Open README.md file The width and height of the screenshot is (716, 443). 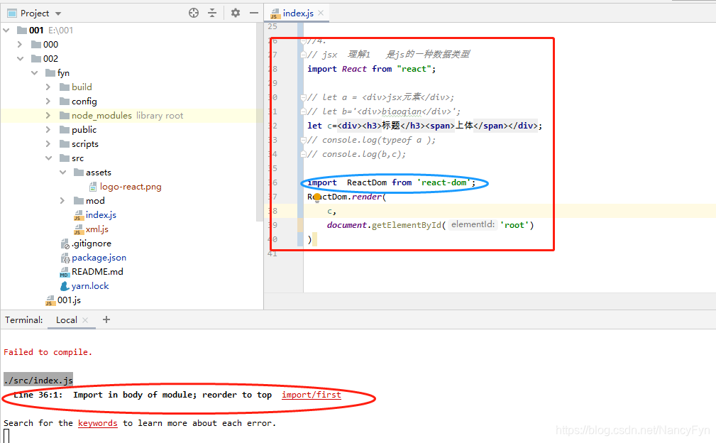pyautogui.click(x=97, y=271)
